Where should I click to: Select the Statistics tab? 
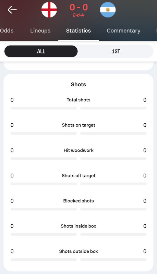tap(78, 30)
